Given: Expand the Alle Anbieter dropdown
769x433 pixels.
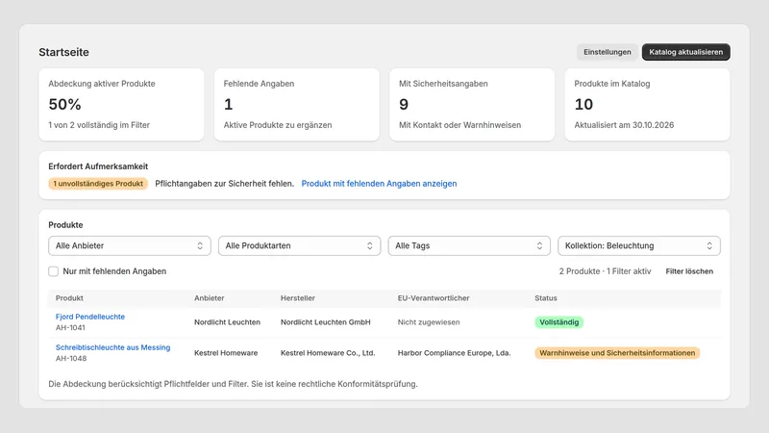Looking at the screenshot, I should tap(130, 246).
